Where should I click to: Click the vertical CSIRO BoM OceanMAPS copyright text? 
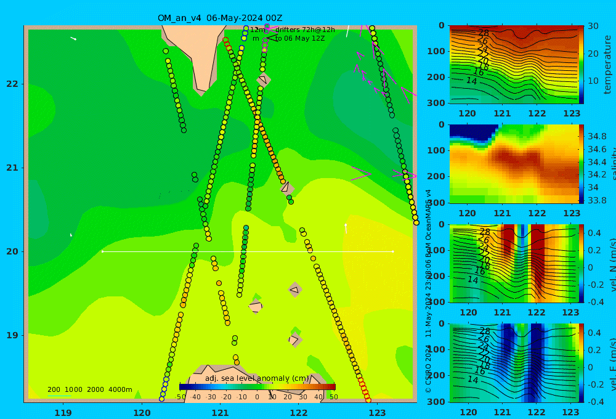(428, 291)
